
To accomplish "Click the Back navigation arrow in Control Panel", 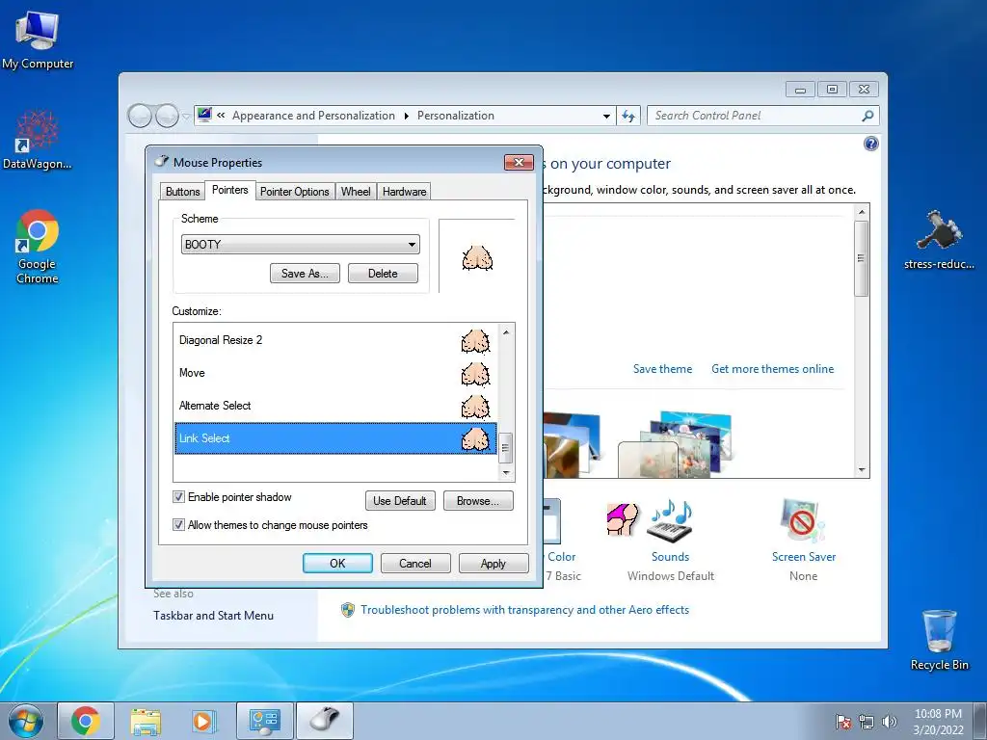I will (x=140, y=116).
